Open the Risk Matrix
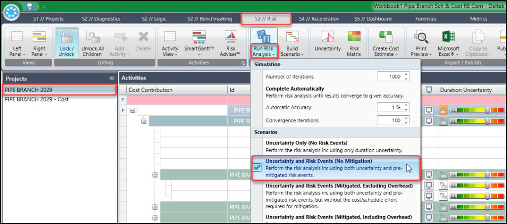 click(354, 43)
